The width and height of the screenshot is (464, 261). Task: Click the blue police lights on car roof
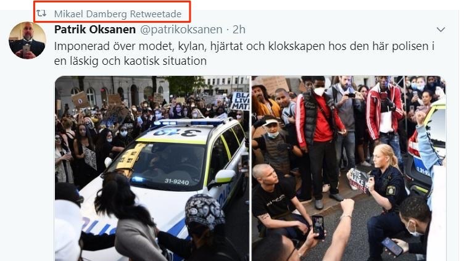pos(189,122)
